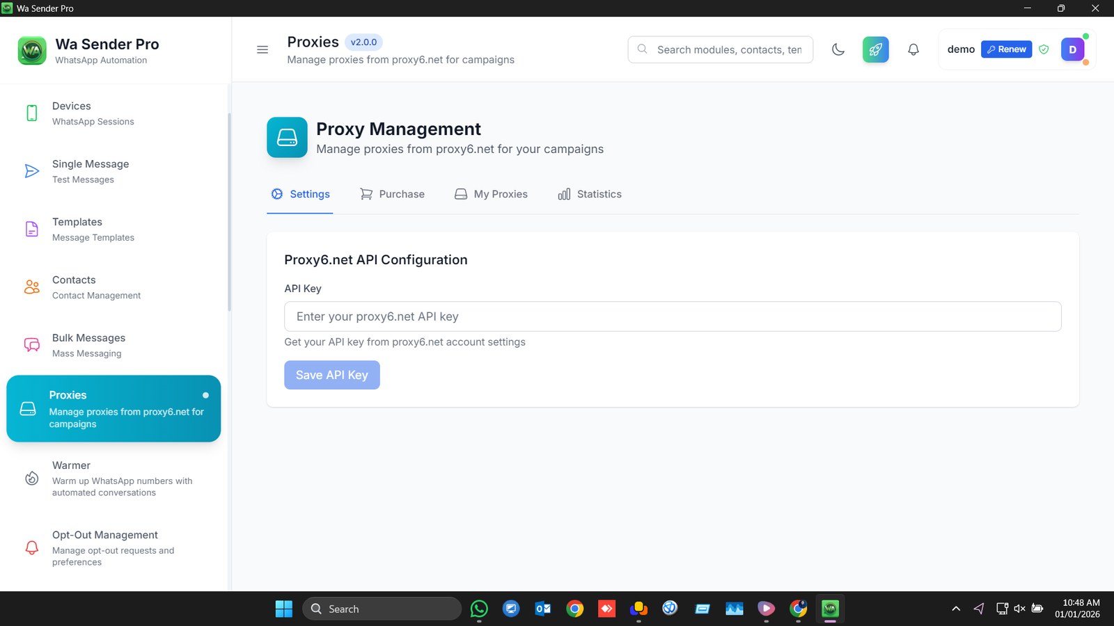Click the Save API Key button

(331, 375)
